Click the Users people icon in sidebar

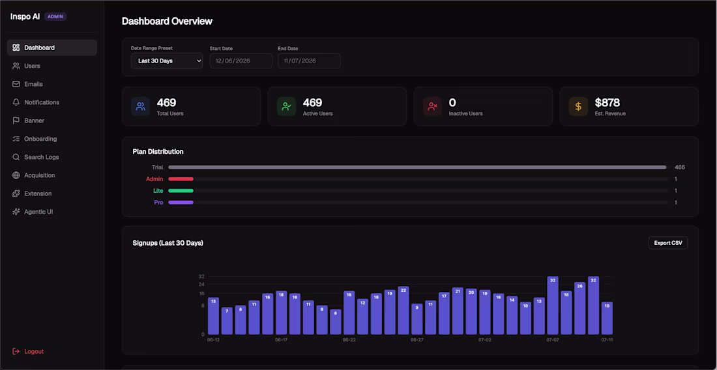(16, 66)
